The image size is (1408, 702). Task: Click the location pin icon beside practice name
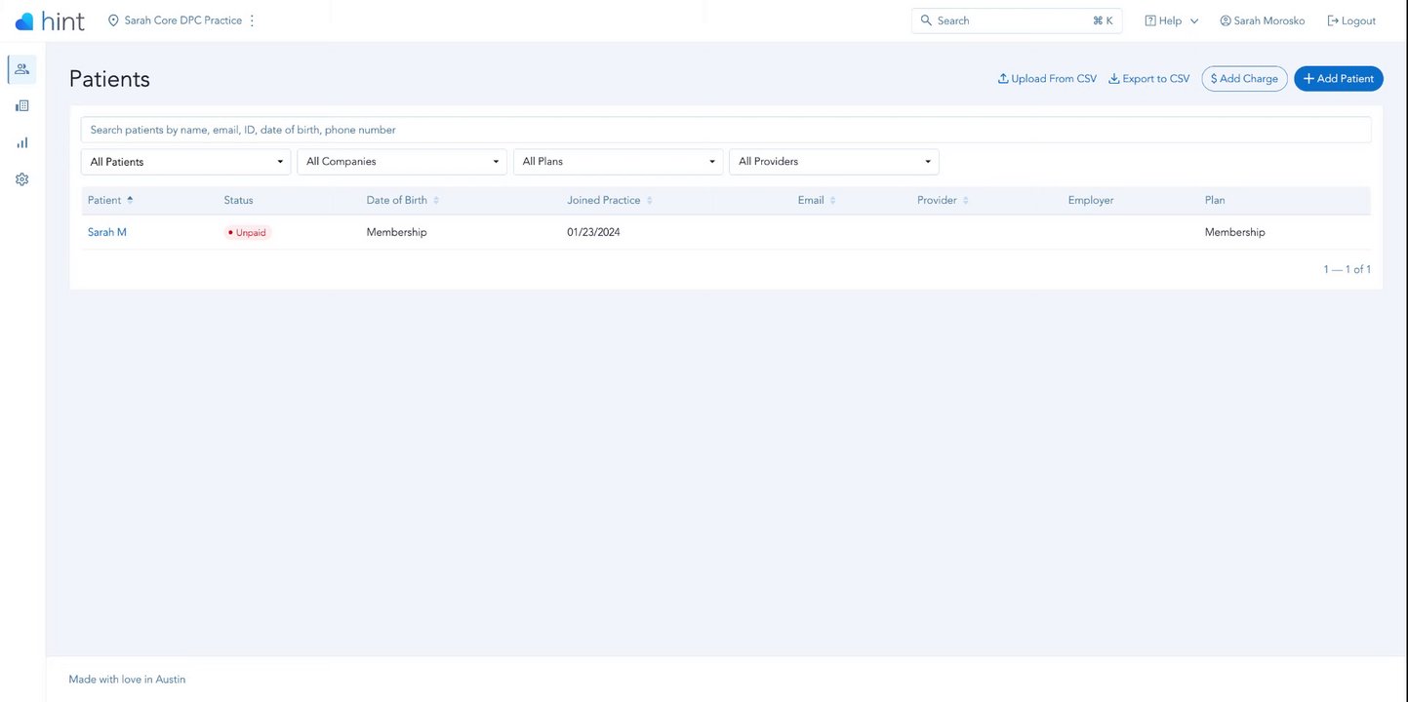113,20
